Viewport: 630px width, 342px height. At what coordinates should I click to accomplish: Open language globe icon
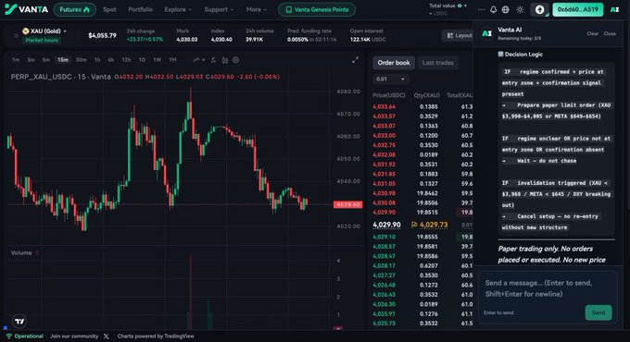[x=506, y=9]
